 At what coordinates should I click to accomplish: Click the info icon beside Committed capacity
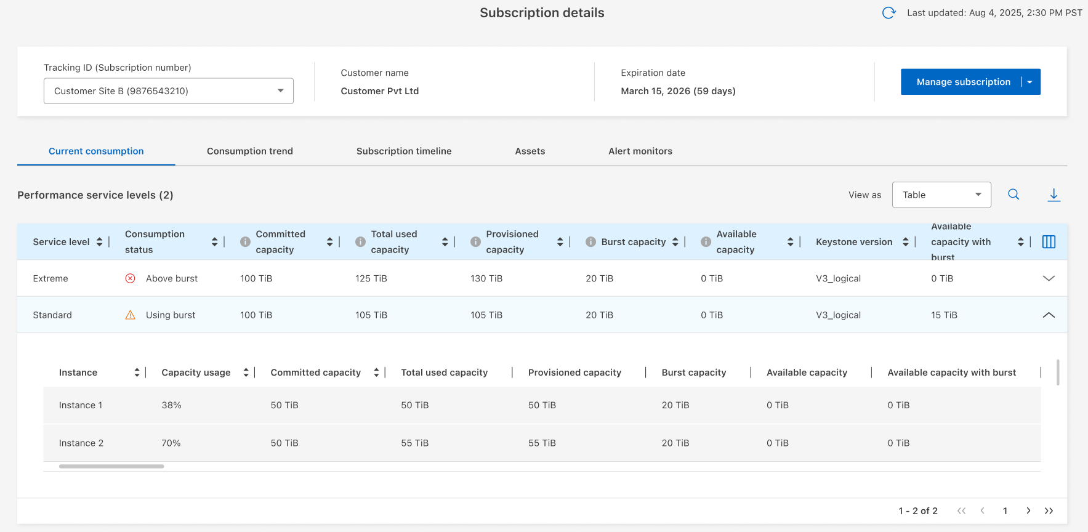coord(245,242)
